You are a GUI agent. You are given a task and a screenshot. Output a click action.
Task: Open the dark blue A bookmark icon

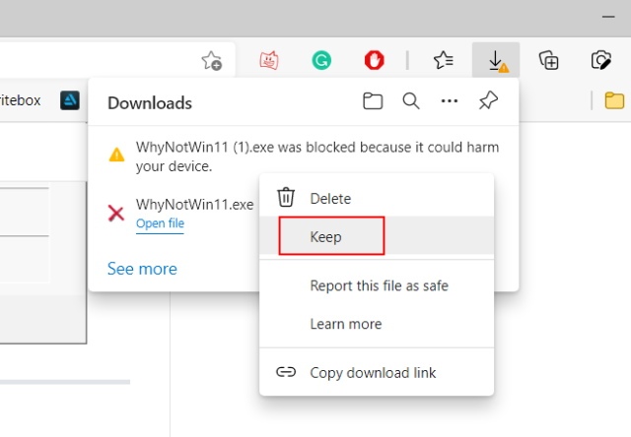click(x=70, y=100)
